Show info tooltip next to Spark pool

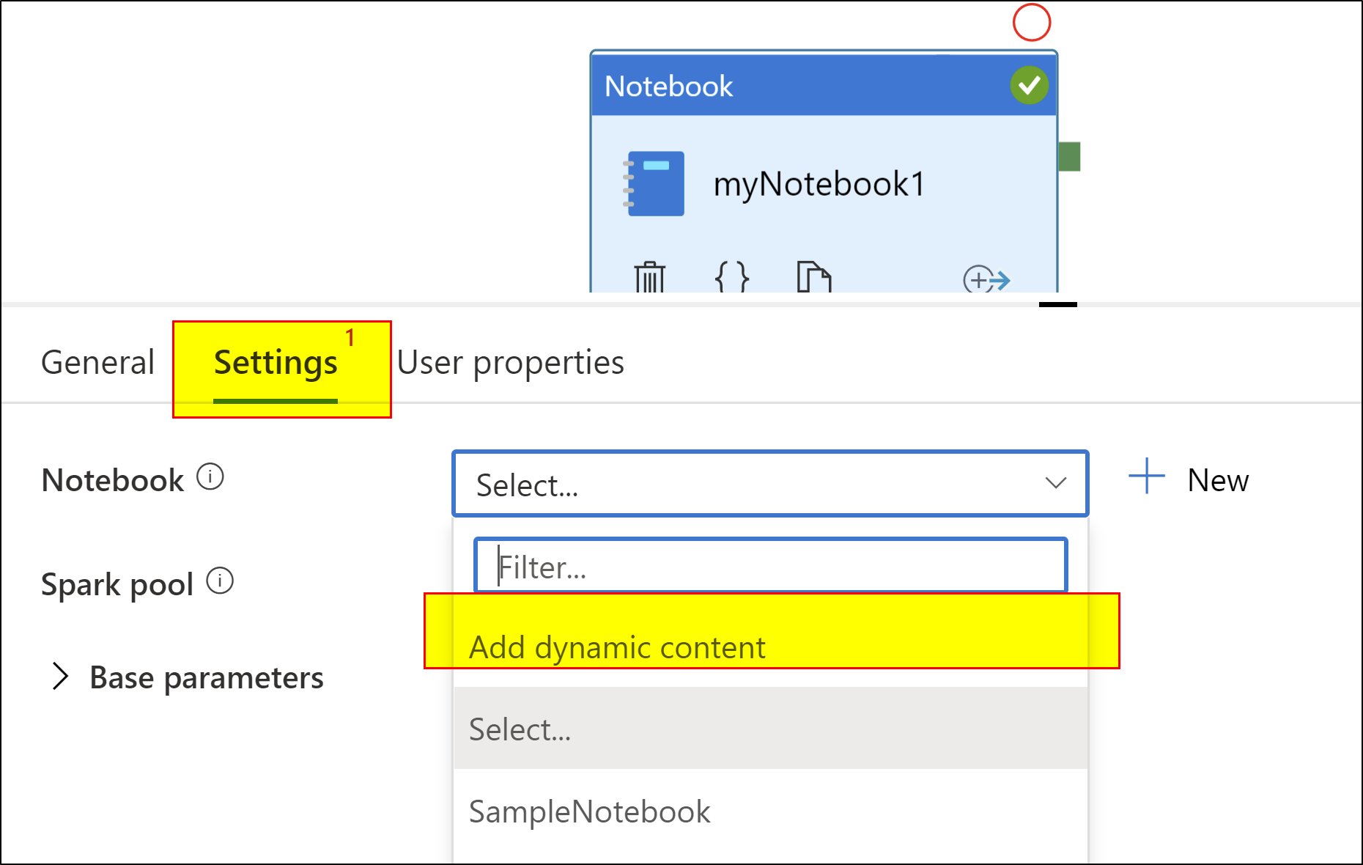click(x=220, y=581)
